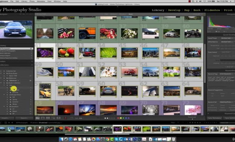Select yellow Porsche thumbnail 57
The width and height of the screenshot is (235, 142).
click(45, 91)
